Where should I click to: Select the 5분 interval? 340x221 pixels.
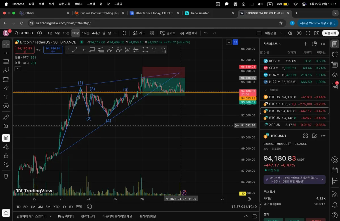pos(58,33)
